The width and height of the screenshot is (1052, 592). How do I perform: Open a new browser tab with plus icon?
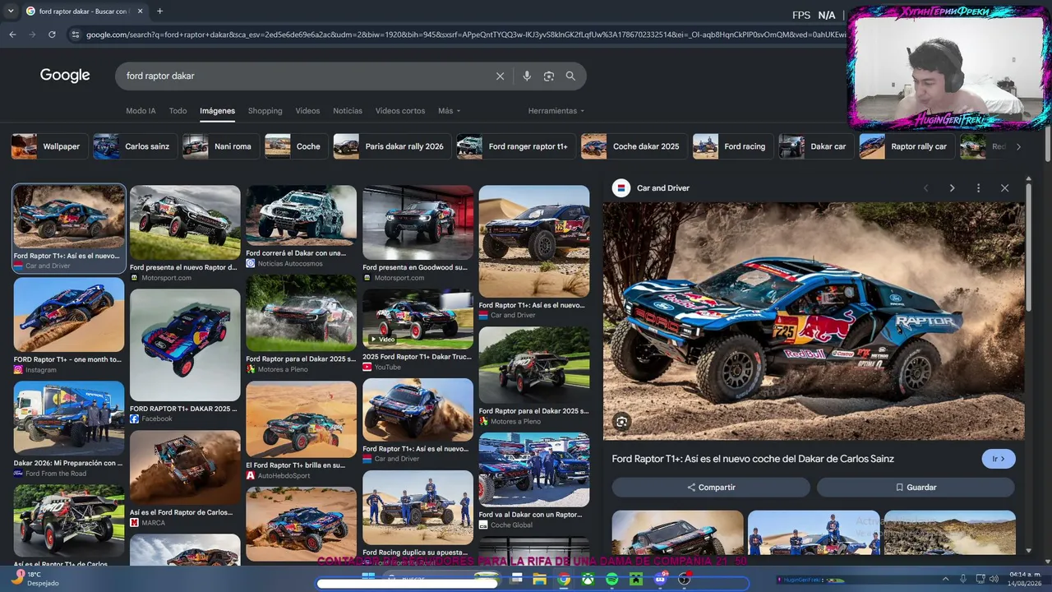pyautogui.click(x=159, y=12)
